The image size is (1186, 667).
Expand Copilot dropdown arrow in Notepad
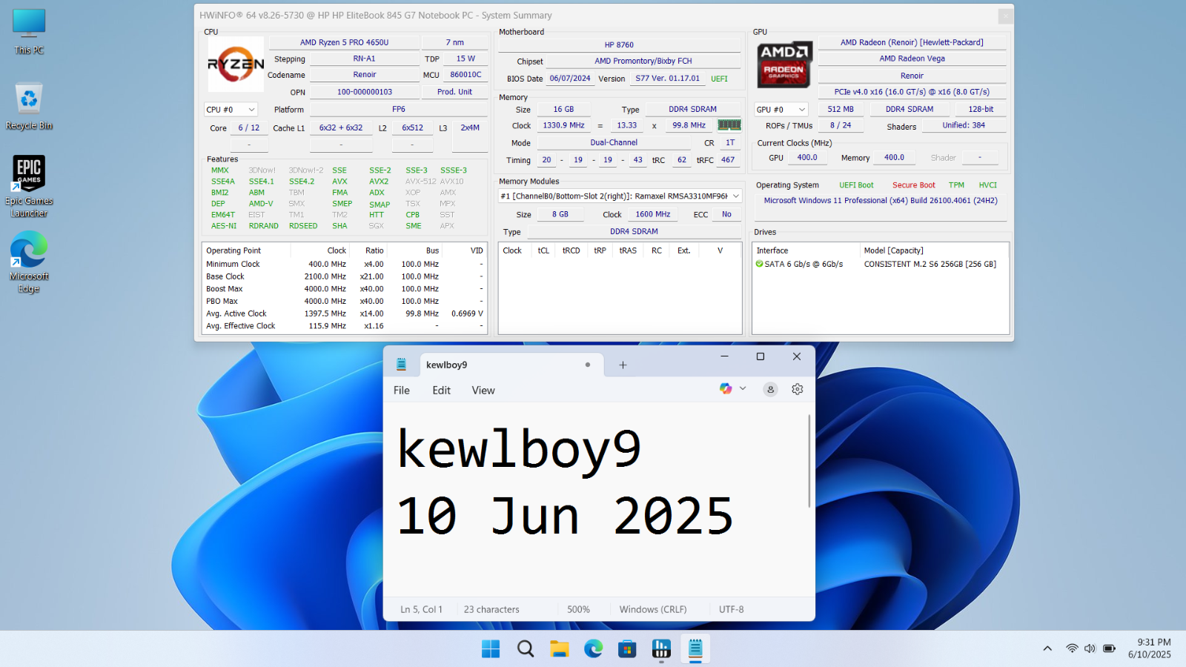coord(743,389)
